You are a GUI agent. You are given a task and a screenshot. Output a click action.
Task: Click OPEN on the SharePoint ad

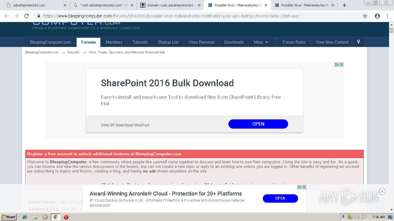point(258,124)
